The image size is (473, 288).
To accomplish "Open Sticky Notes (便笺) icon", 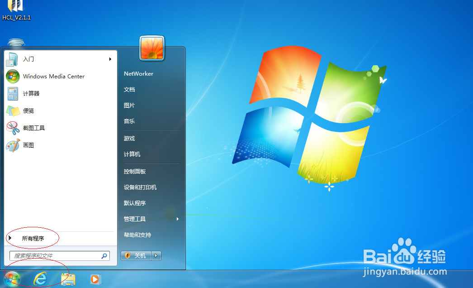I will [13, 111].
